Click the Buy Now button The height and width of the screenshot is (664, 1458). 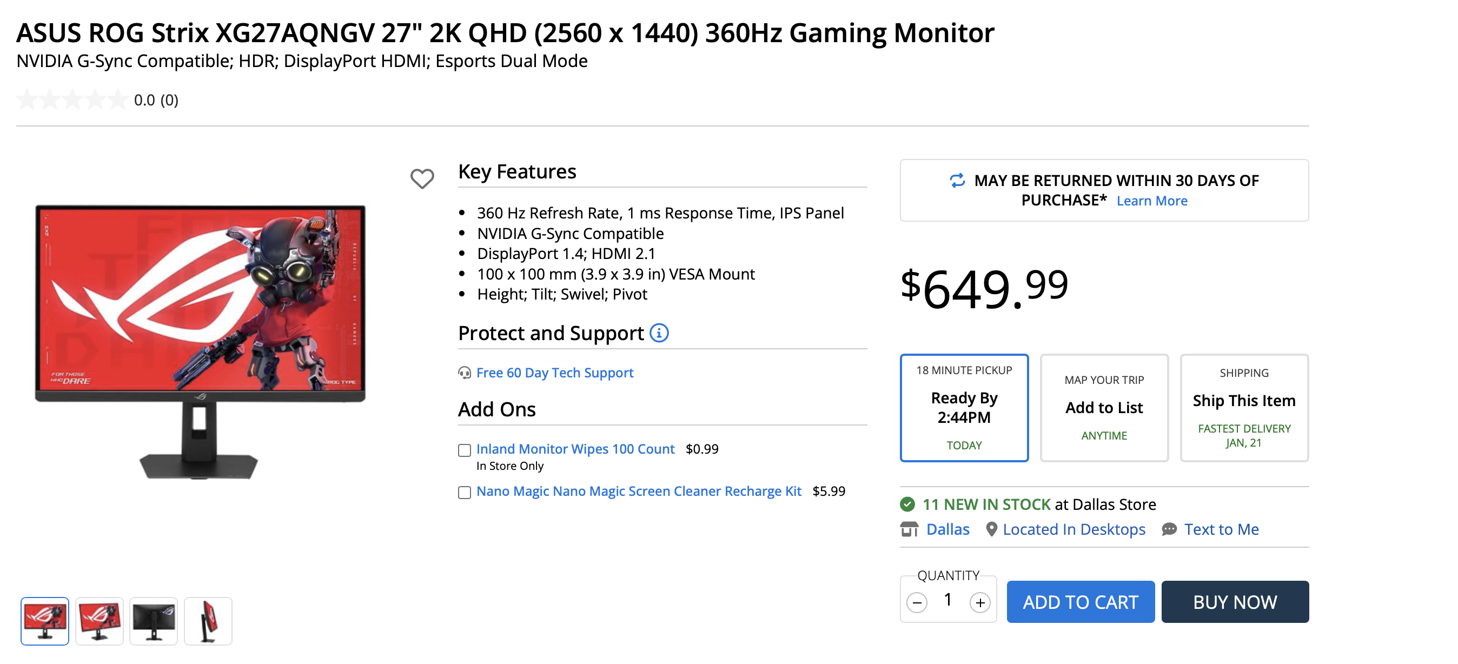click(x=1235, y=602)
